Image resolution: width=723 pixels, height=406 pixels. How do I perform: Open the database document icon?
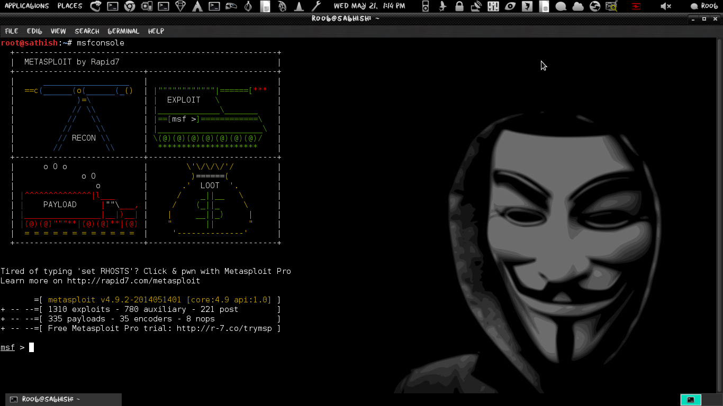[x=544, y=6]
